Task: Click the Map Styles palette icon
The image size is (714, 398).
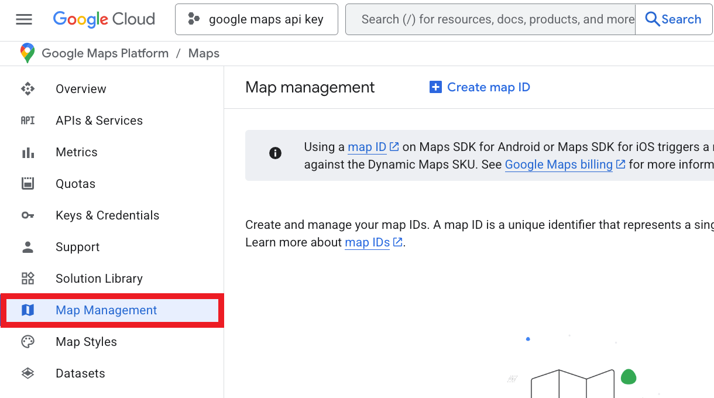Action: click(28, 342)
